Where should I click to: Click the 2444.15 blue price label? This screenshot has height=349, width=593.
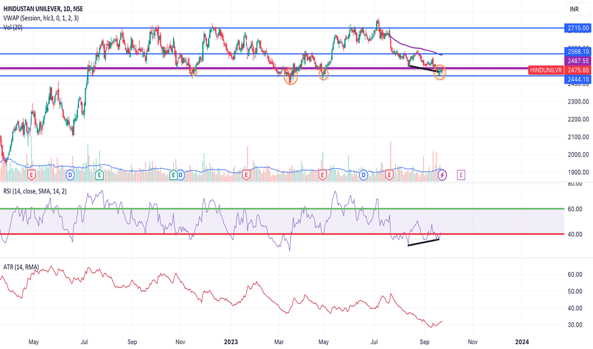point(578,79)
